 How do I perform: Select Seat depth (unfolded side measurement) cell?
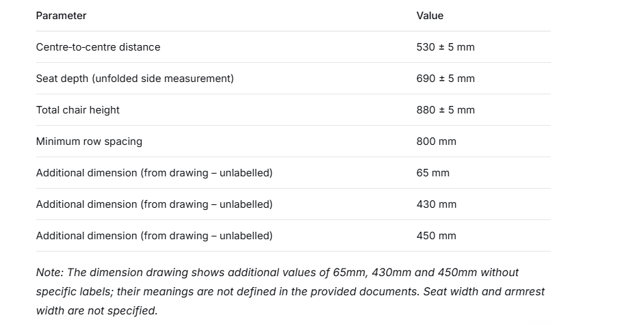(135, 79)
